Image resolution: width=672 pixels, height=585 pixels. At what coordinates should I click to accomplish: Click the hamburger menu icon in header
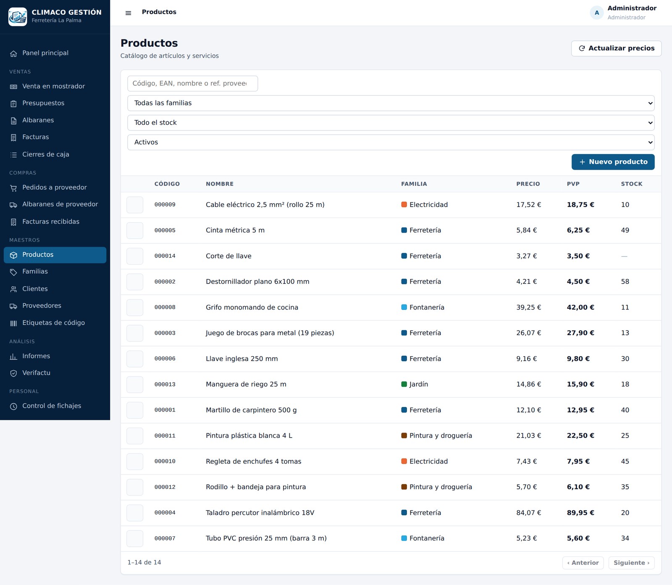[x=129, y=13]
